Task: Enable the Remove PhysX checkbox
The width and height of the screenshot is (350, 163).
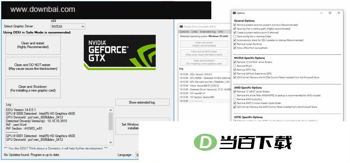Action: click(x=234, y=66)
